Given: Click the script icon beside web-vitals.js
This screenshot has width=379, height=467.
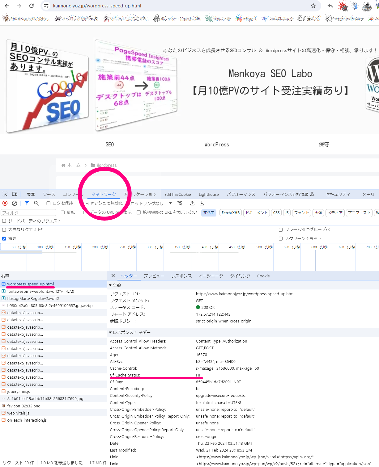Looking at the screenshot, I should (x=3, y=413).
